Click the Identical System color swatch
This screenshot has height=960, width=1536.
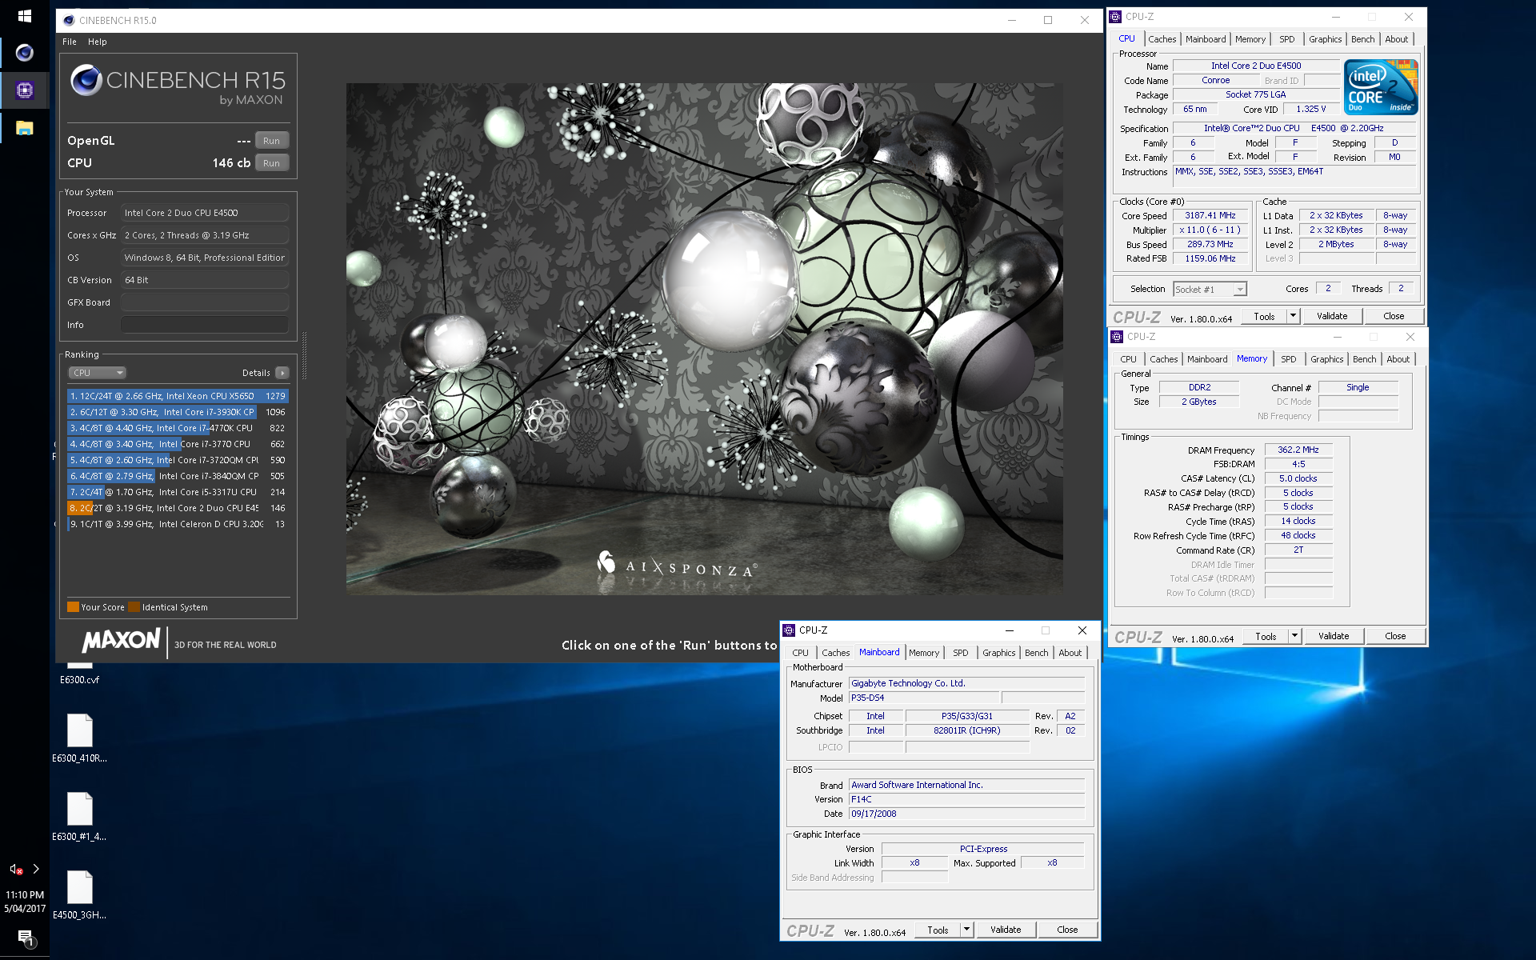[134, 607]
